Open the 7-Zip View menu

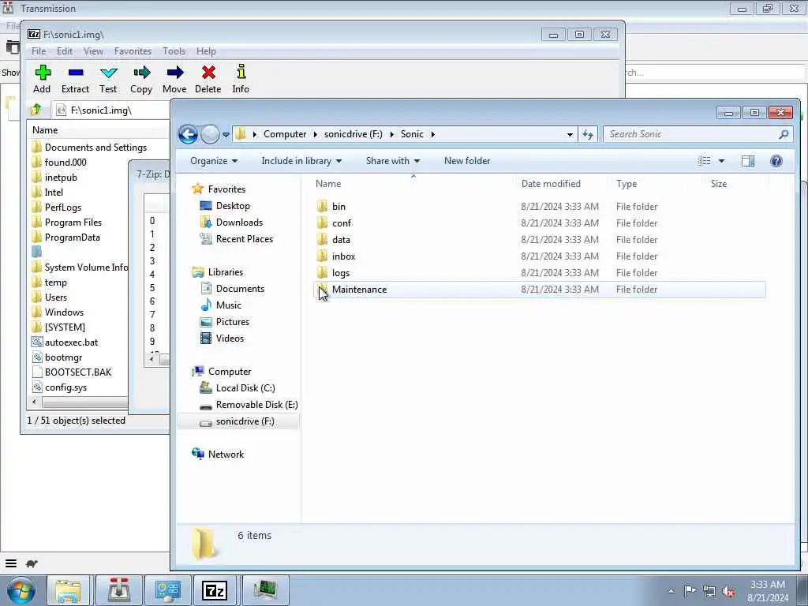pyautogui.click(x=93, y=51)
